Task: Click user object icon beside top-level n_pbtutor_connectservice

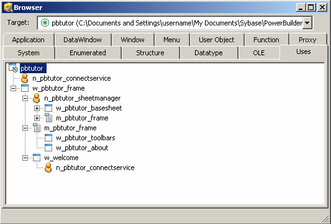Action: click(x=25, y=78)
